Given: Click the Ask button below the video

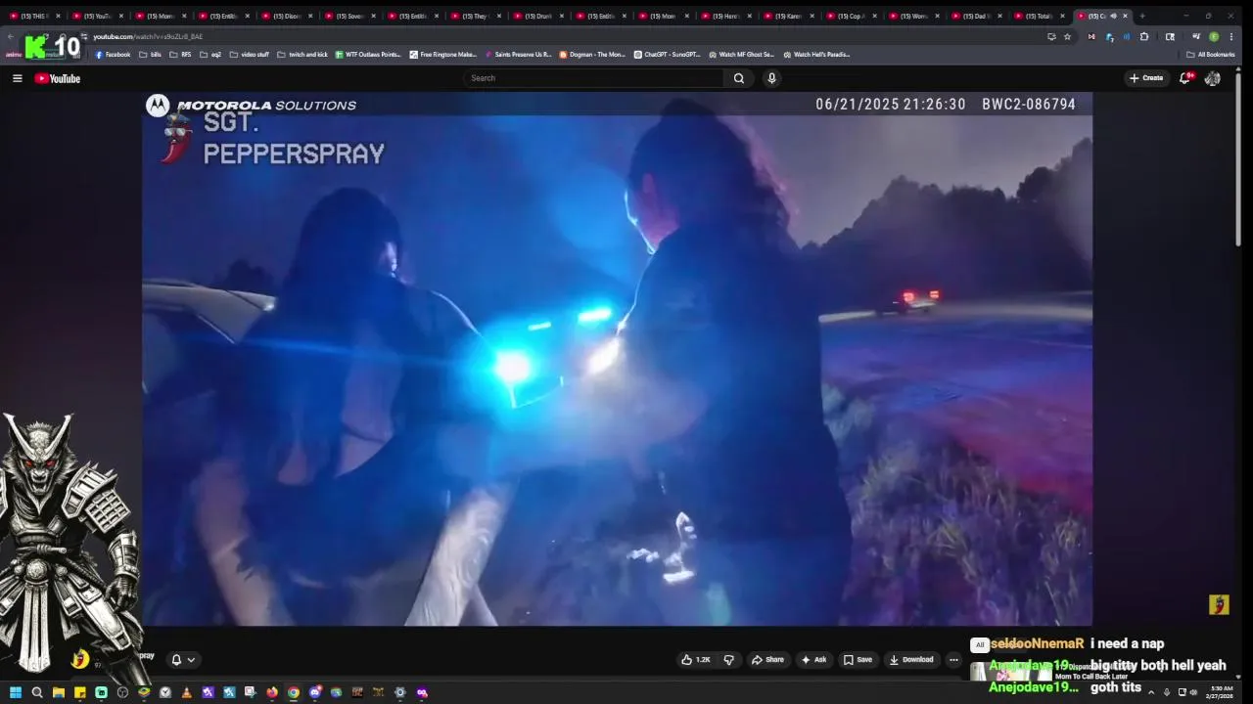Looking at the screenshot, I should [x=813, y=660].
